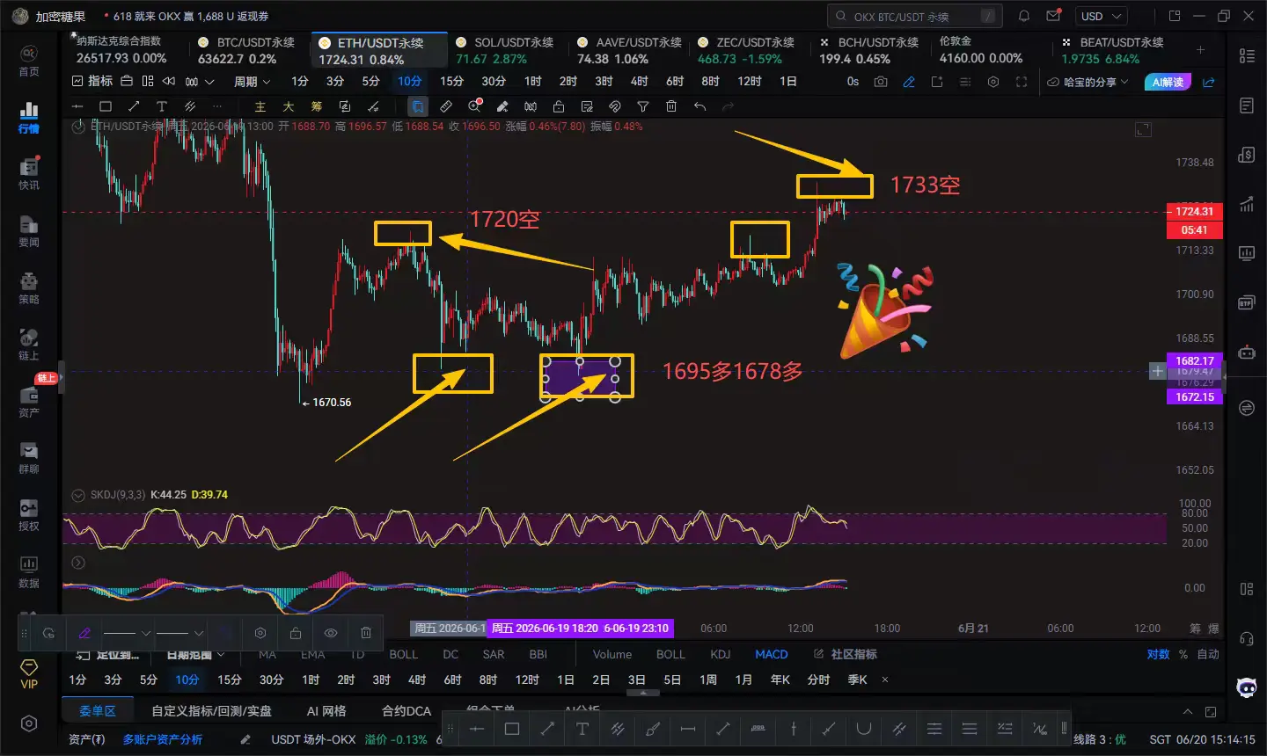Open the 社区指标 community indicators link
1267x756 pixels.
tap(846, 654)
